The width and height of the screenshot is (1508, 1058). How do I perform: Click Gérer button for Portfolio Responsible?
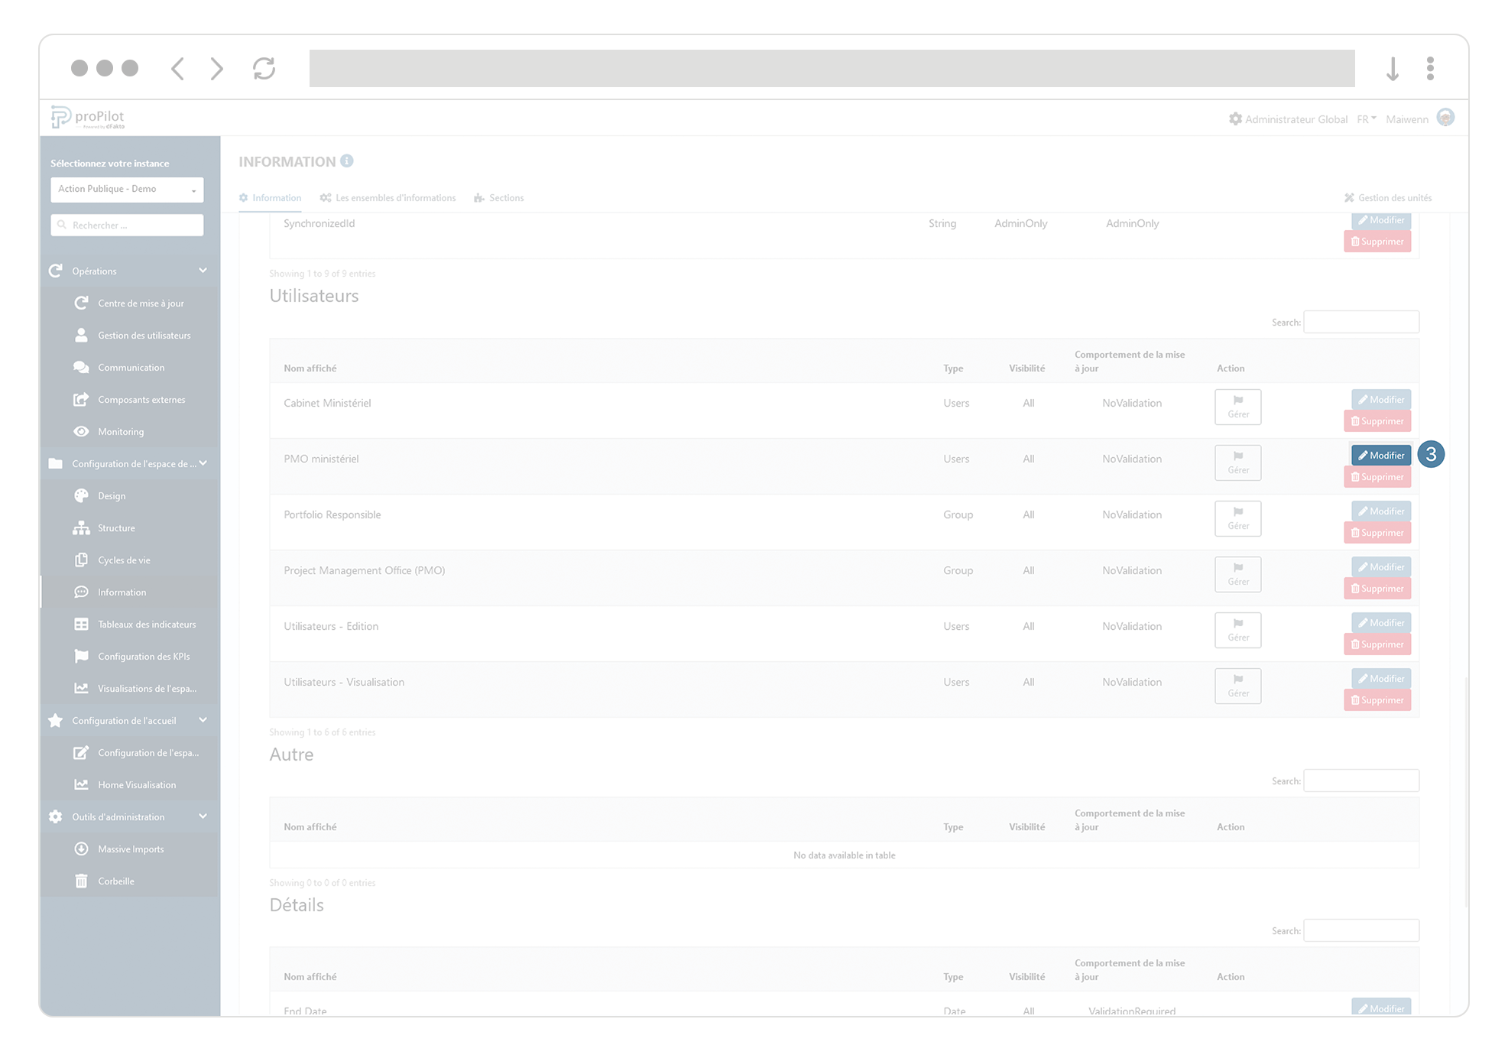tap(1237, 518)
